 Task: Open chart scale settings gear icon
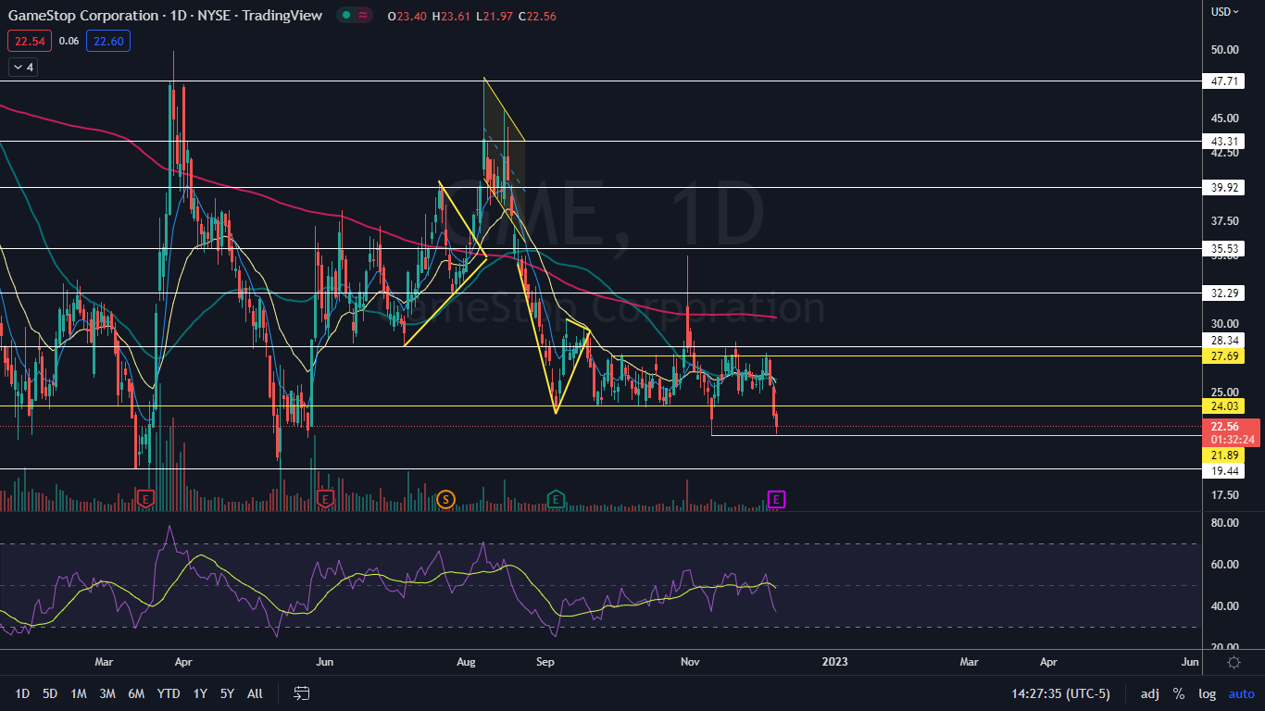coord(1234,662)
